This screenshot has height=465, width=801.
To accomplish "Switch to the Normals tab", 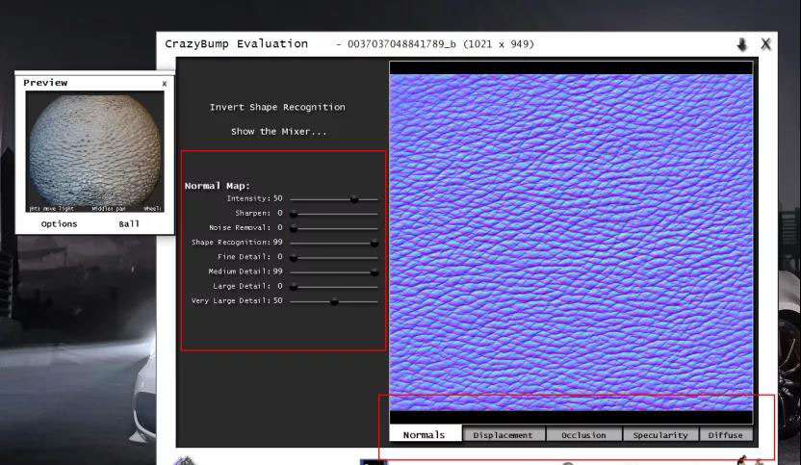I will 425,434.
